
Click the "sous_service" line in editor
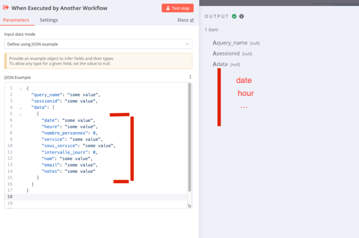(79, 146)
